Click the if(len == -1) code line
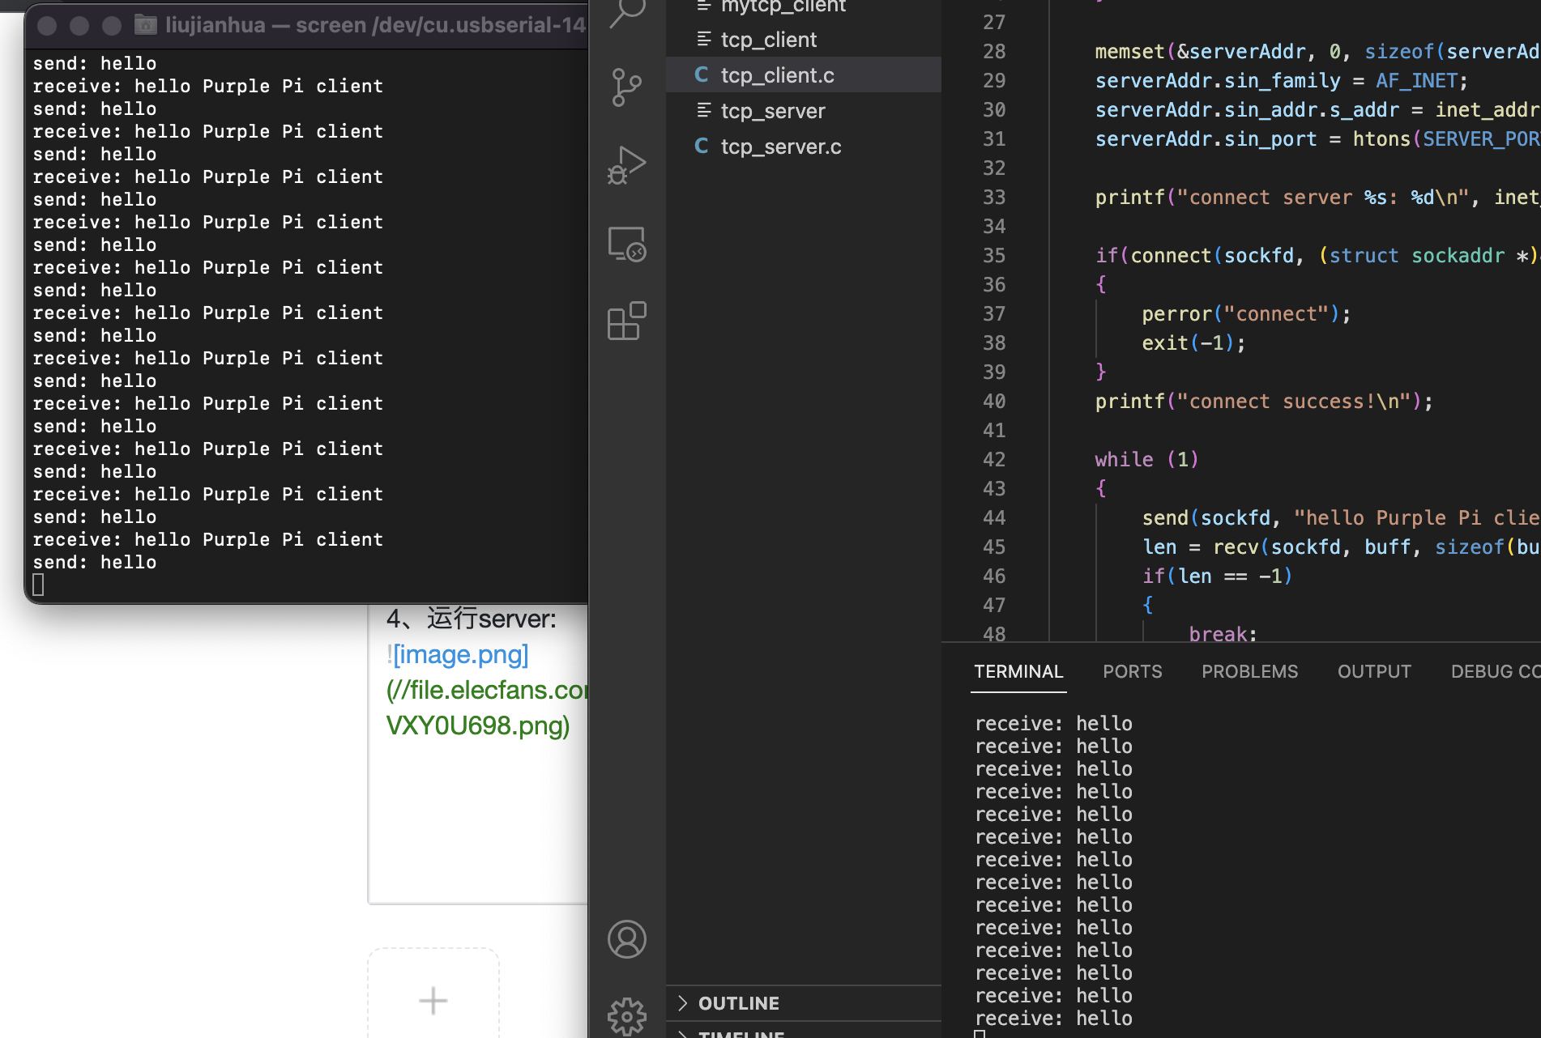 point(1217,576)
